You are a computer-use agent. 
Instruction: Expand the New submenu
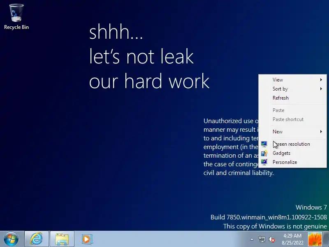point(292,132)
